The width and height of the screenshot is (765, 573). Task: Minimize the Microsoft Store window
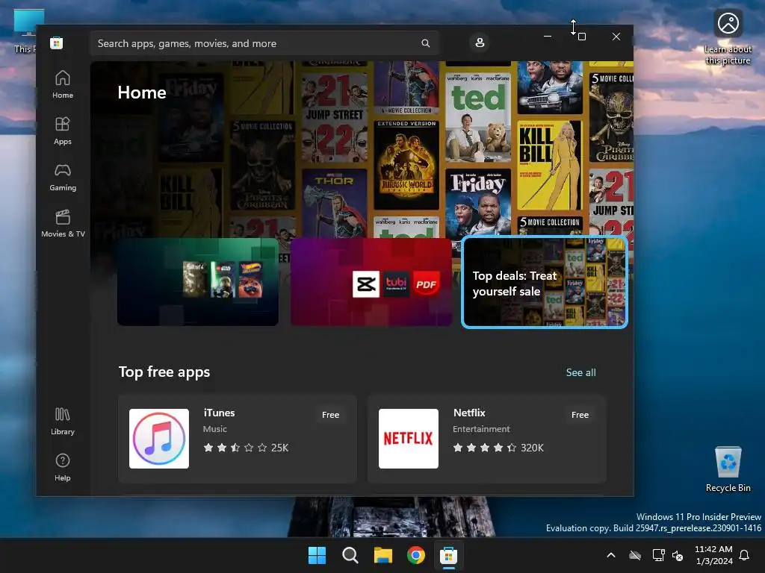coord(548,37)
